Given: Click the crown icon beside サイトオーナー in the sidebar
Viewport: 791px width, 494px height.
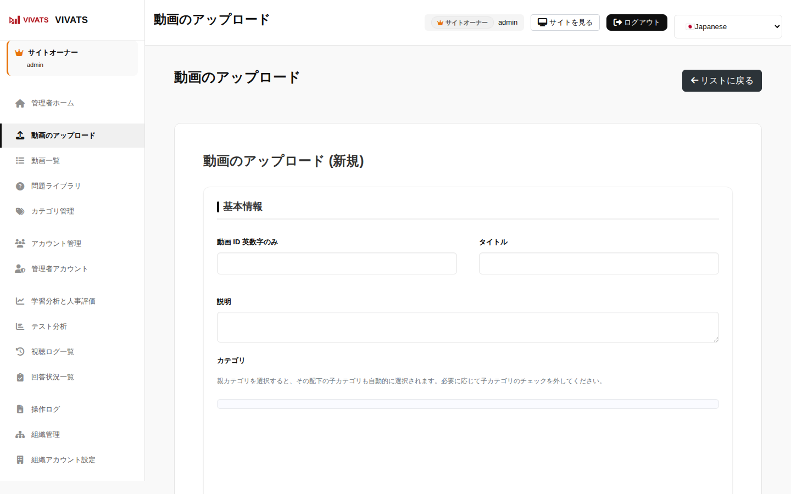Looking at the screenshot, I should [19, 53].
